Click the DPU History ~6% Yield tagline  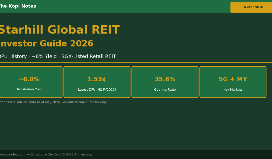pyautogui.click(x=58, y=57)
